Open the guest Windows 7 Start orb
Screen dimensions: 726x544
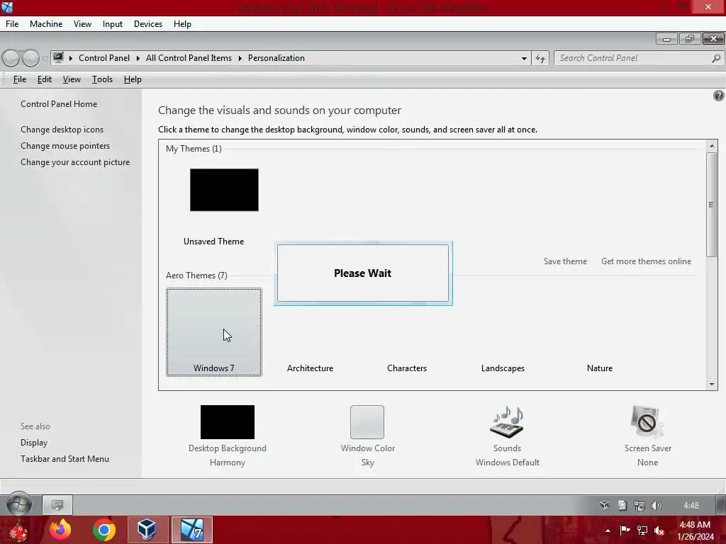point(19,504)
